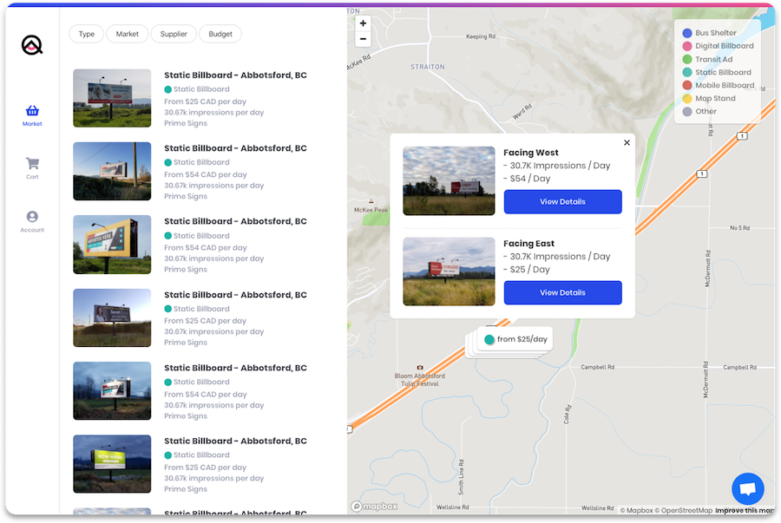Screen dimensions: 781x523
Task: View Details for the Facing West billboard
Action: 562,201
